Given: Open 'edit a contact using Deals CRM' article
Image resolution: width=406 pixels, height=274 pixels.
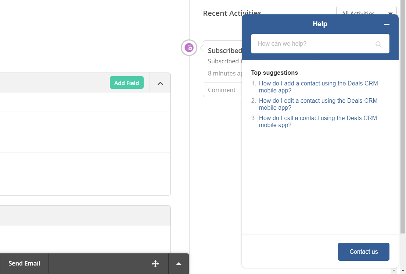Looking at the screenshot, I should tap(318, 104).
